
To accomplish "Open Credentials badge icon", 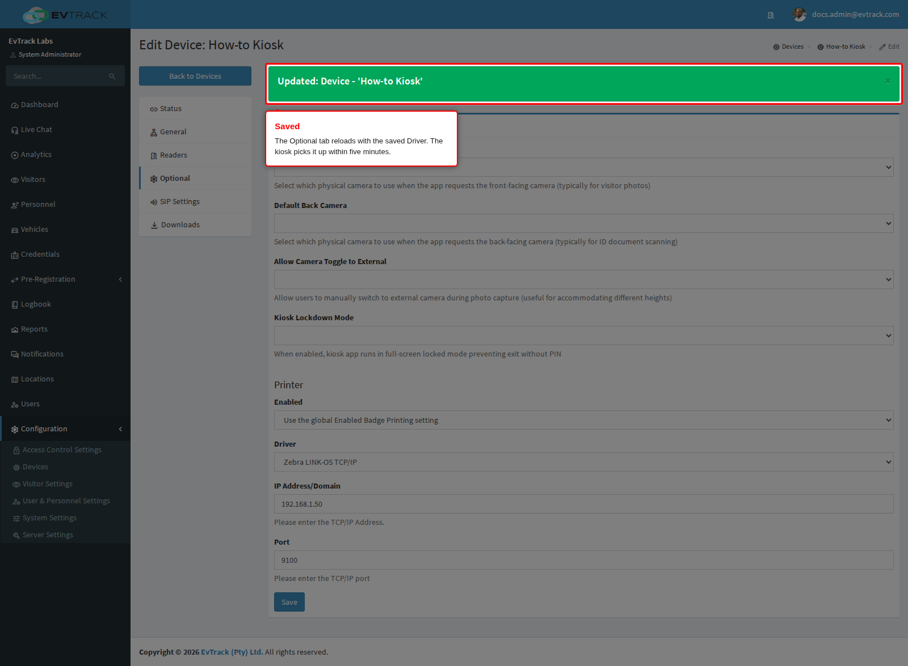I will pos(15,255).
